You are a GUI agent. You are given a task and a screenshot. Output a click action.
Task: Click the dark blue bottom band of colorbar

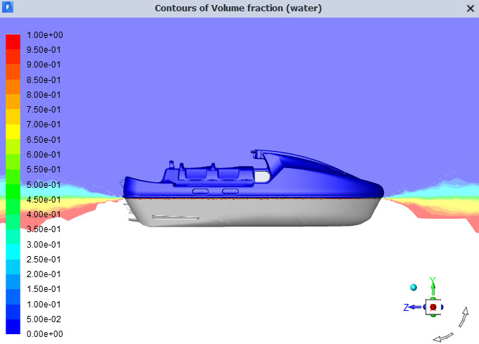[13, 326]
